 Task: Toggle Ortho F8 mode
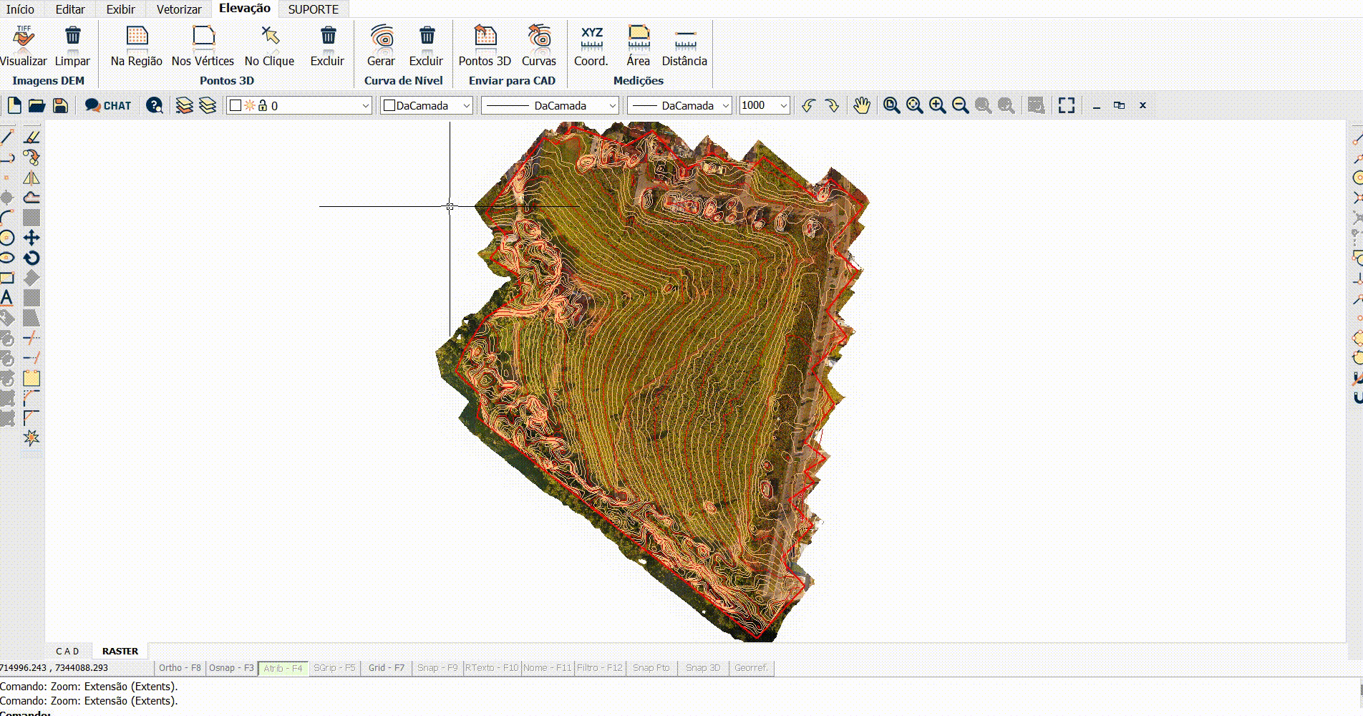click(x=180, y=668)
